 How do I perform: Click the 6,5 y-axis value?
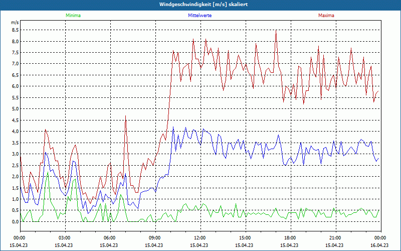point(16,75)
